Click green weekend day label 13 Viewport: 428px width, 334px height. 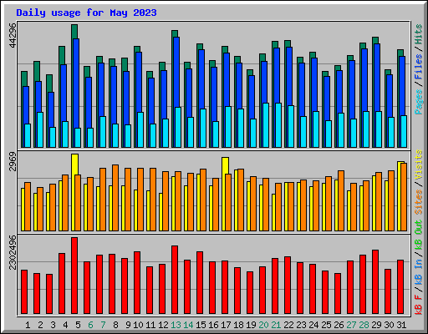(176, 325)
